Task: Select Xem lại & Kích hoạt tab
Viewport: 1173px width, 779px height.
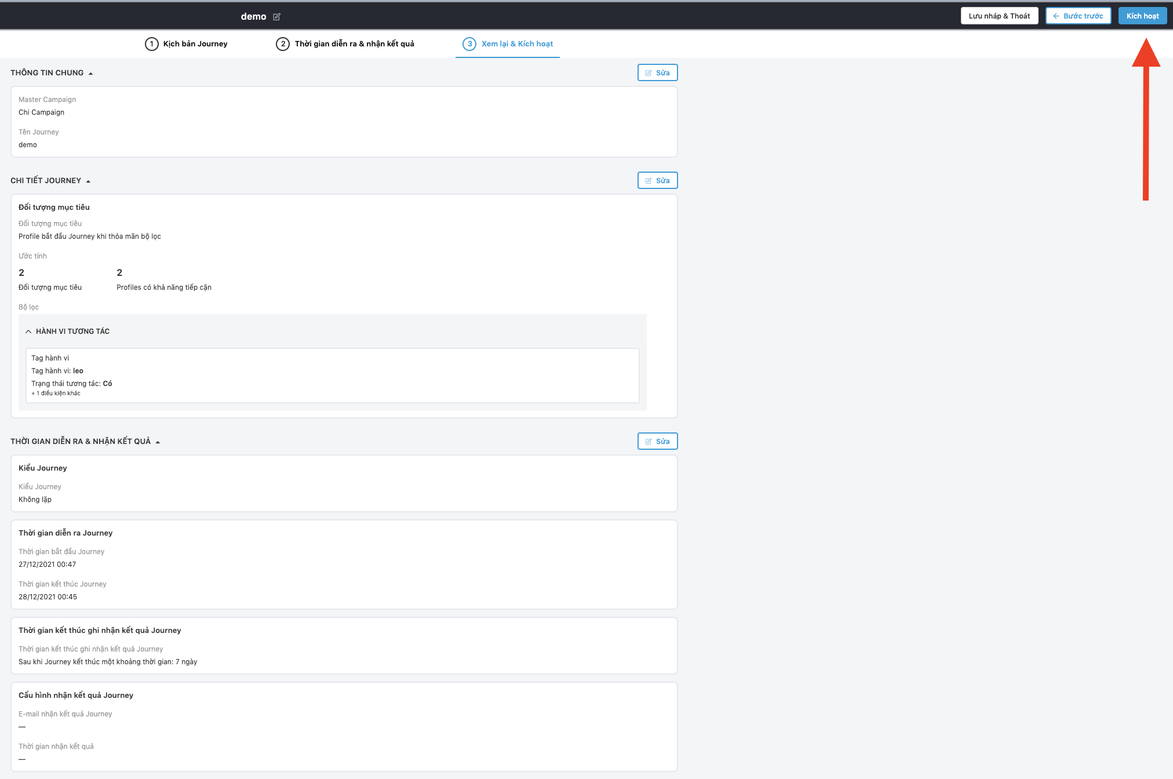Action: [517, 44]
